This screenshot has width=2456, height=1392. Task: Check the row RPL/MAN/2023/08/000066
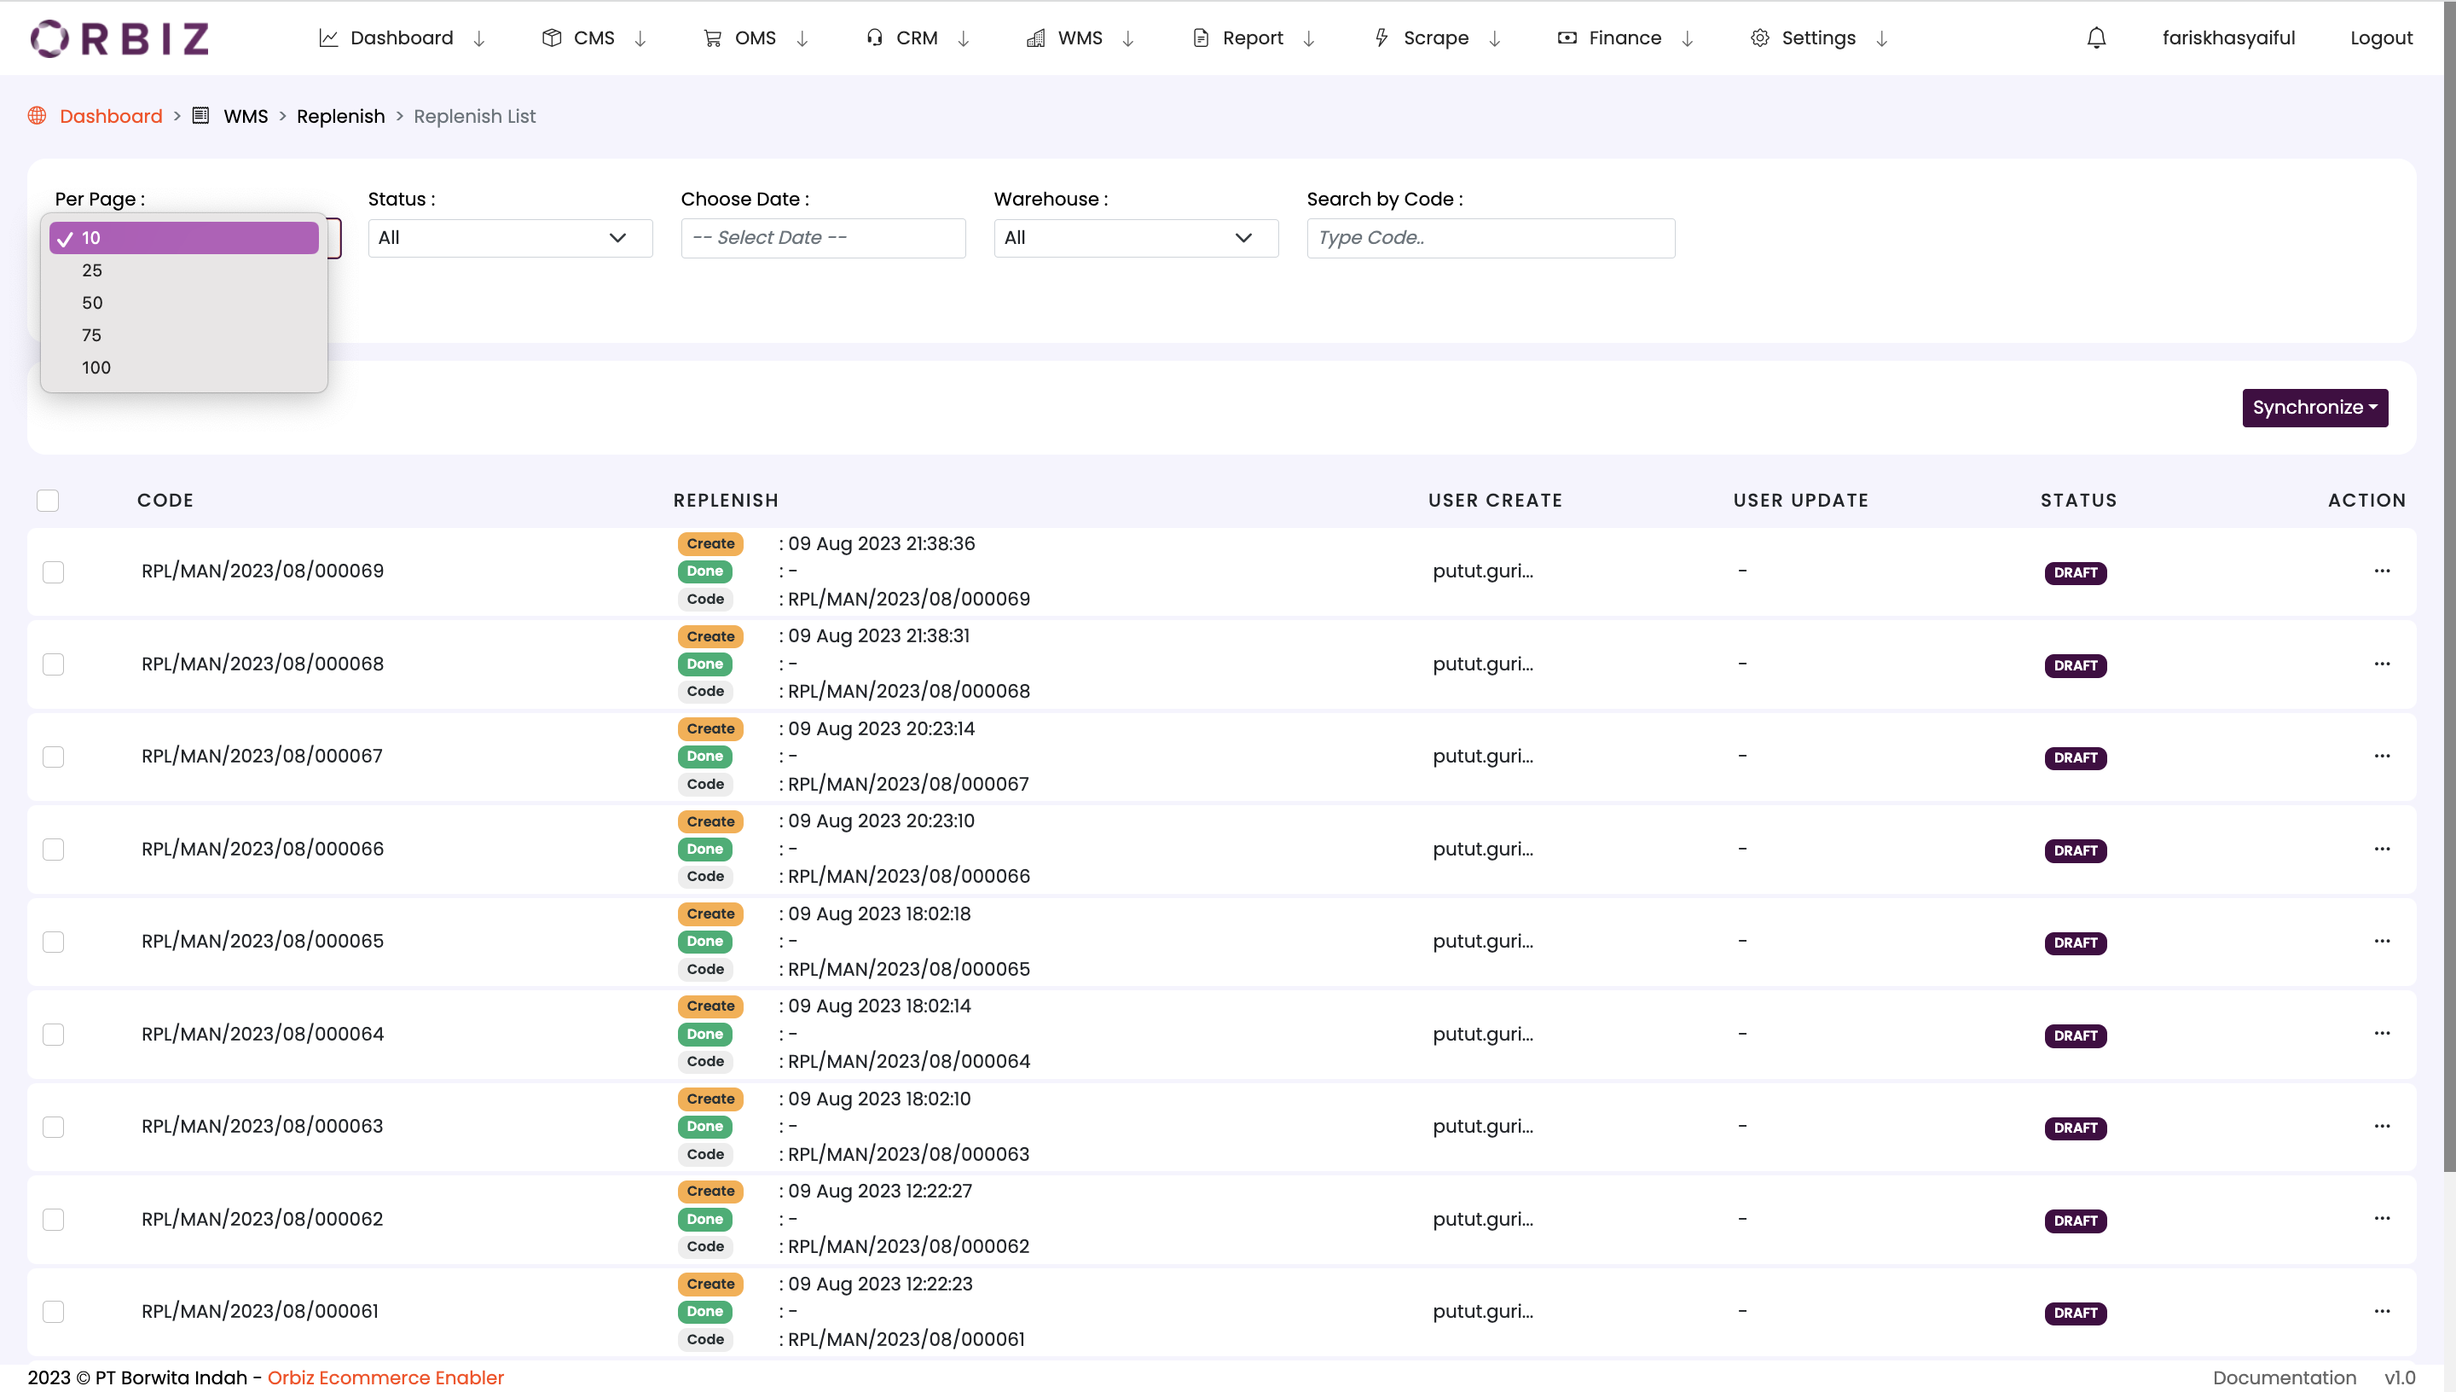click(x=54, y=850)
